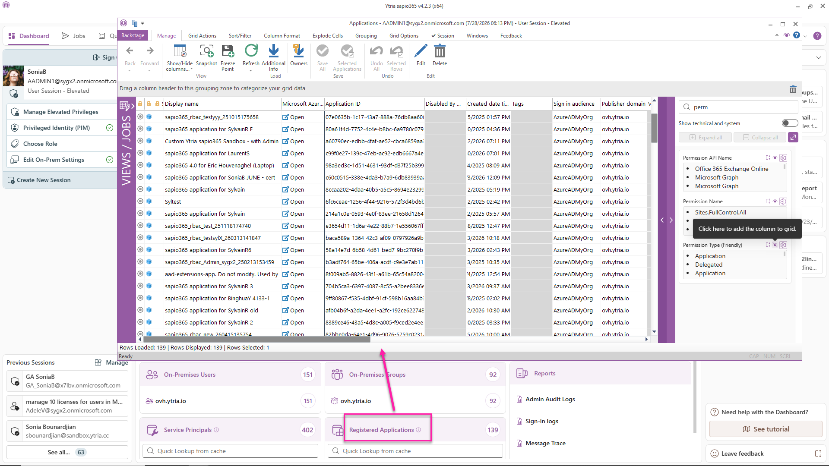The height and width of the screenshot is (466, 829).
Task: Click Registered Applications Quick Lookup from cache field
Action: pos(415,451)
